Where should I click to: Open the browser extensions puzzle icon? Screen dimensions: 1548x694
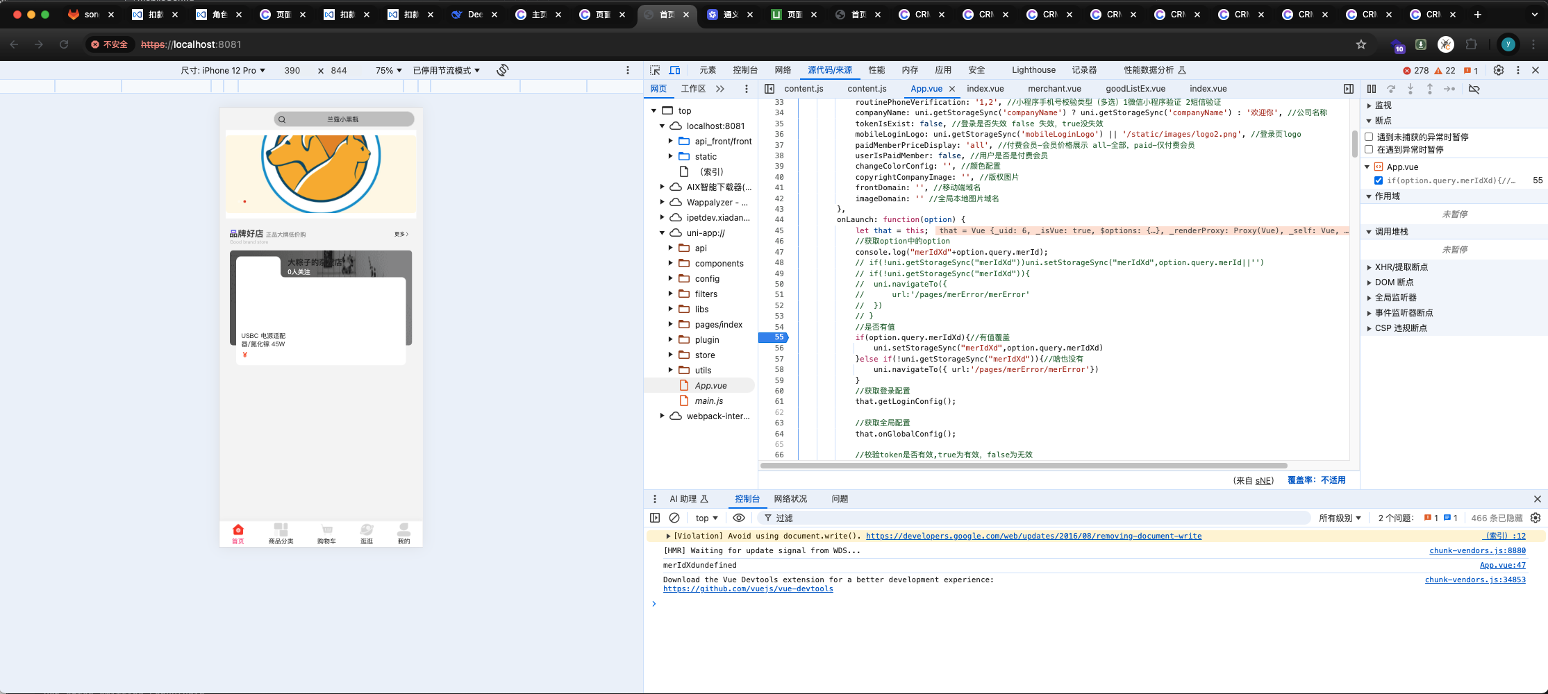pyautogui.click(x=1471, y=44)
